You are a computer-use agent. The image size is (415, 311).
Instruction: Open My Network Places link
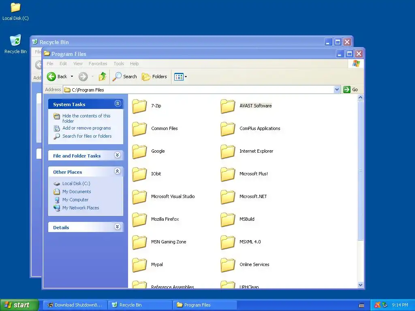point(81,208)
